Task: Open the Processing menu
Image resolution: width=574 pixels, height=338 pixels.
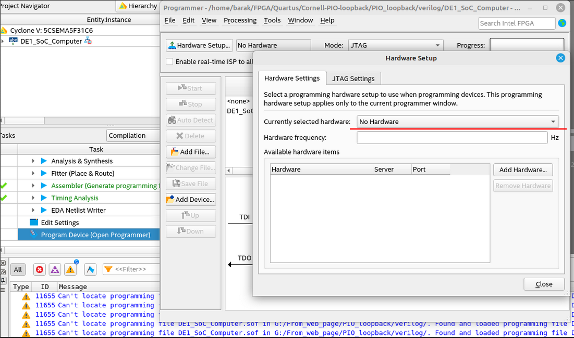Action: [x=240, y=20]
